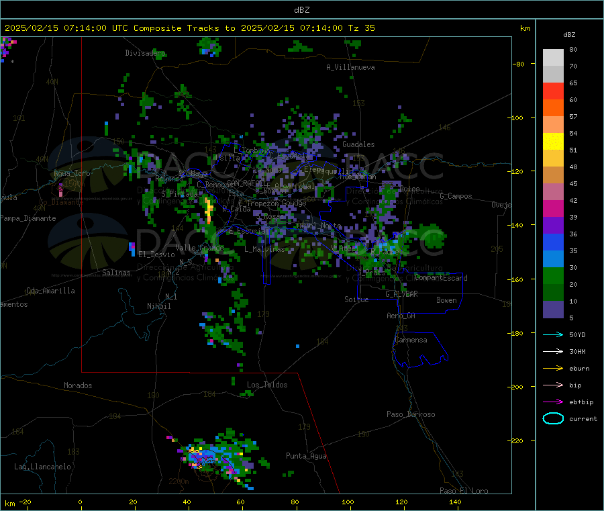Click the white 30HM arrow in legend
Screen dimensions: 604x511
[553, 351]
